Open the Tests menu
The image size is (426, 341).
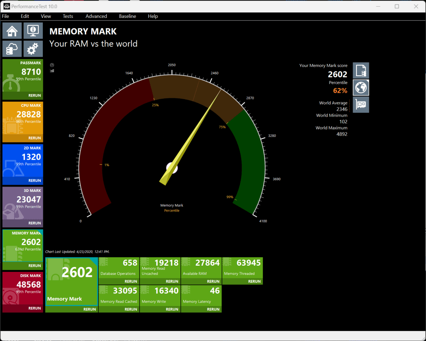pos(68,16)
